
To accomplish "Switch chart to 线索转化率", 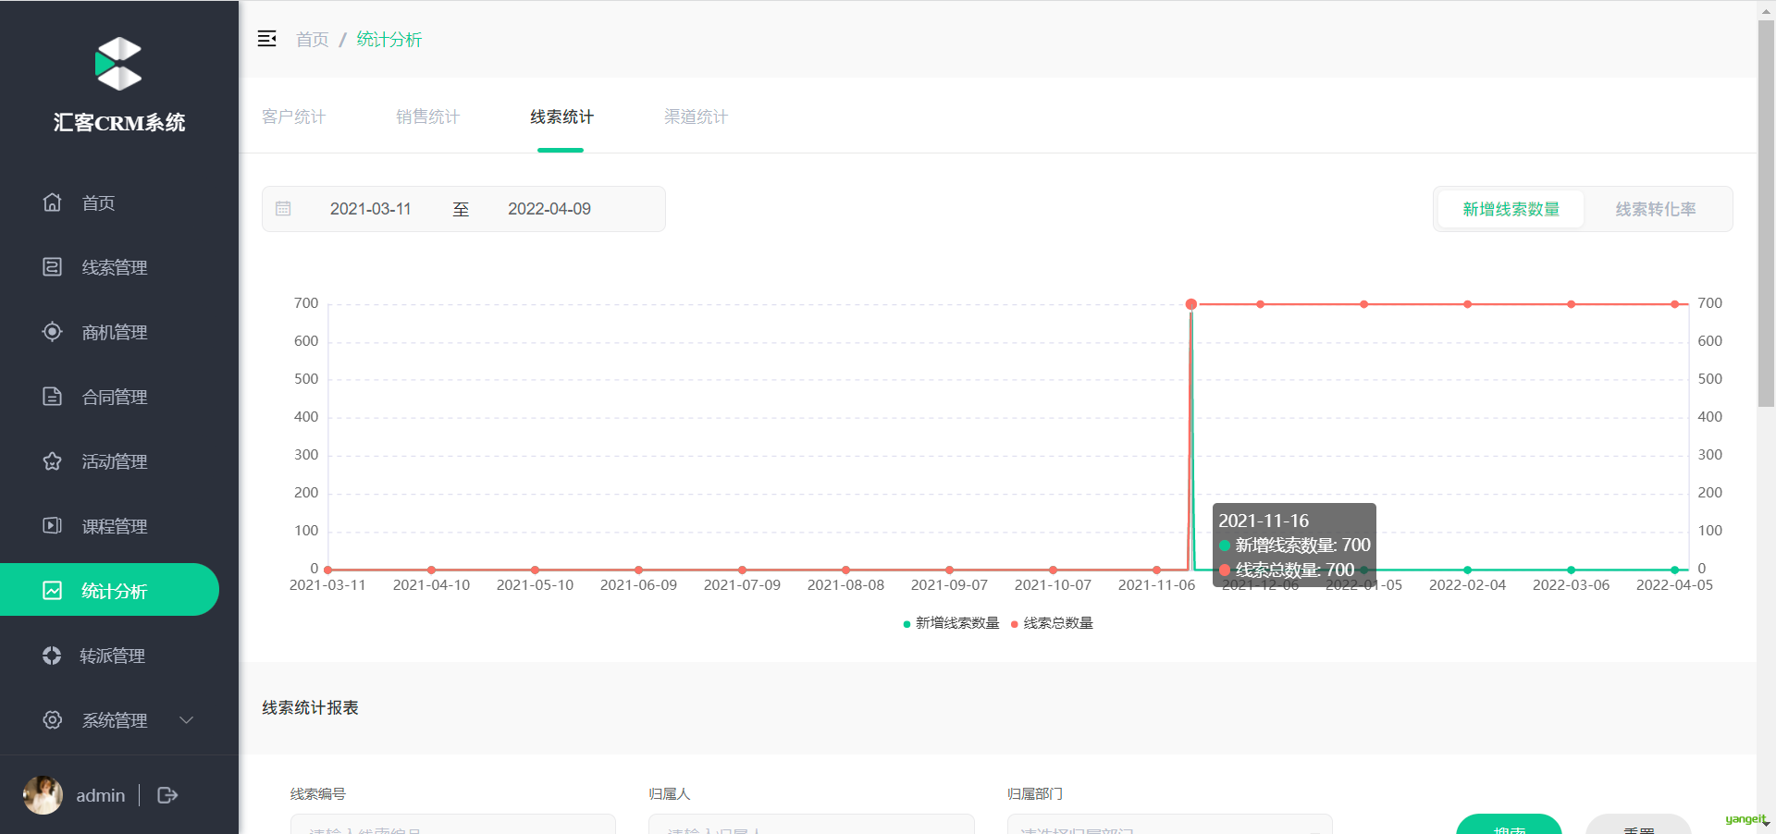I will pyautogui.click(x=1656, y=209).
